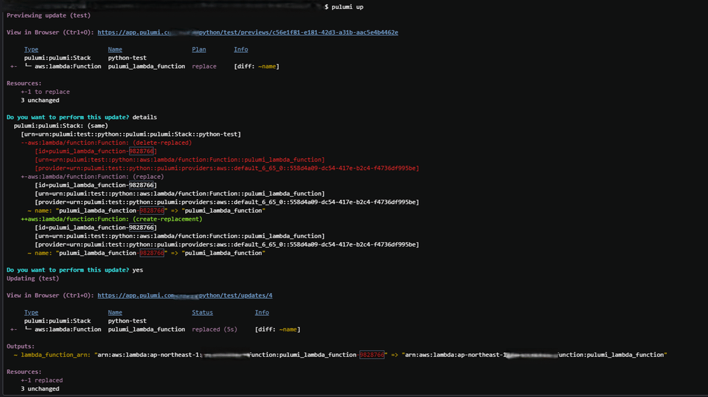
Task: Select the Plan column header
Action: (199, 49)
